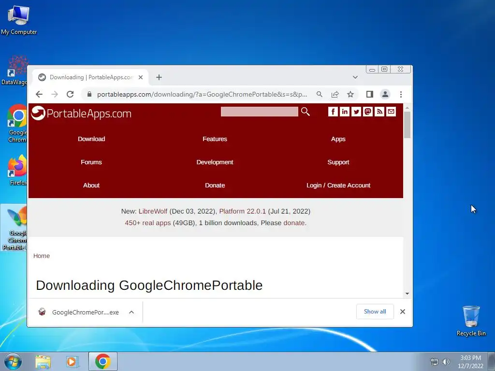Reload the page with the refresh icon
Viewport: 495px width, 371px height.
pyautogui.click(x=70, y=94)
